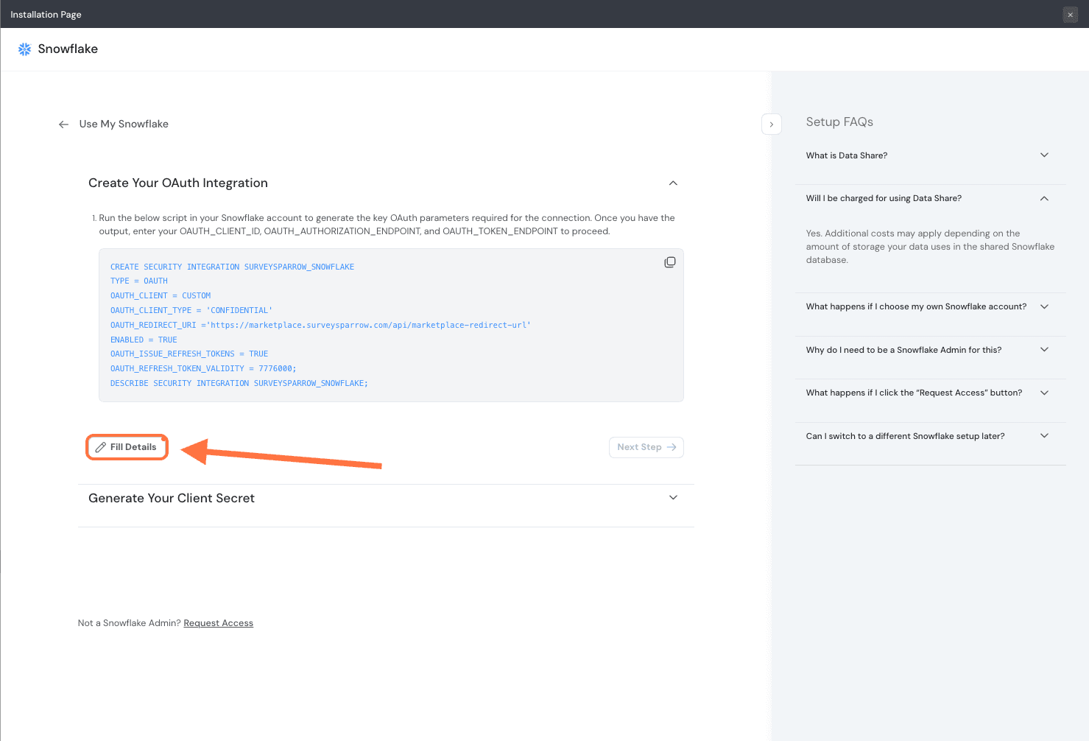Click the arrow icon on Next Step
This screenshot has width=1089, height=741.
[672, 447]
